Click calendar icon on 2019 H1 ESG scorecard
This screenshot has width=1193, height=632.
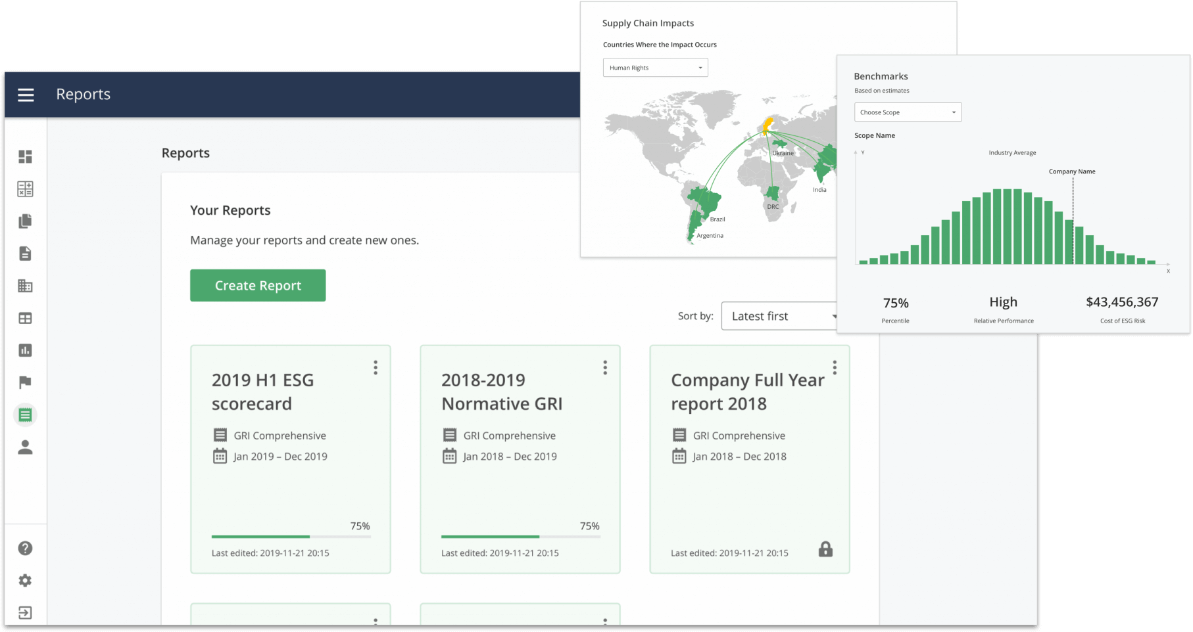(x=220, y=456)
